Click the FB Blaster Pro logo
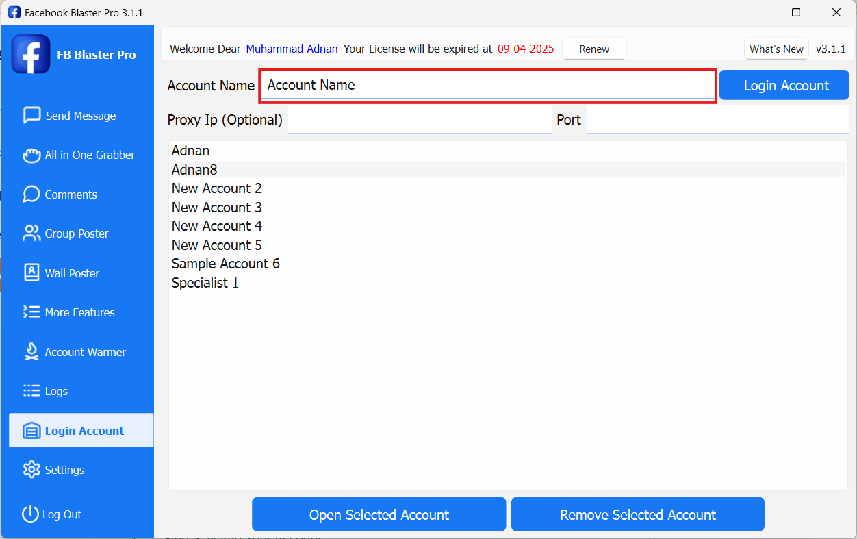The width and height of the screenshot is (857, 539). [x=31, y=55]
